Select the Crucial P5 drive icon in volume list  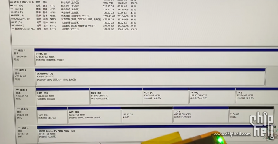tap(13, 29)
